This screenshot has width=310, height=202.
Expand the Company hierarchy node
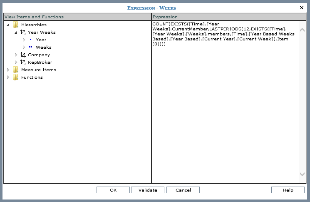pyautogui.click(x=16, y=55)
